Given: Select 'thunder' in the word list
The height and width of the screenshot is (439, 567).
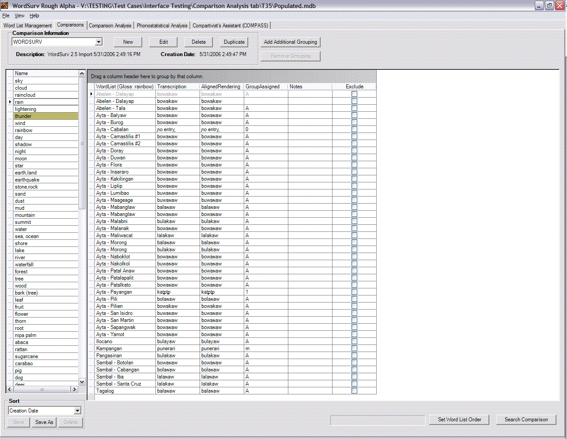Looking at the screenshot, I should point(46,116).
